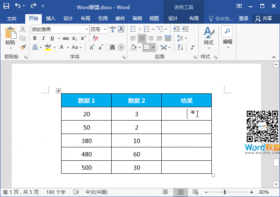The image size is (280, 197).
Task: Open the Phonetic Guide wén icon
Action: (x=112, y=29)
